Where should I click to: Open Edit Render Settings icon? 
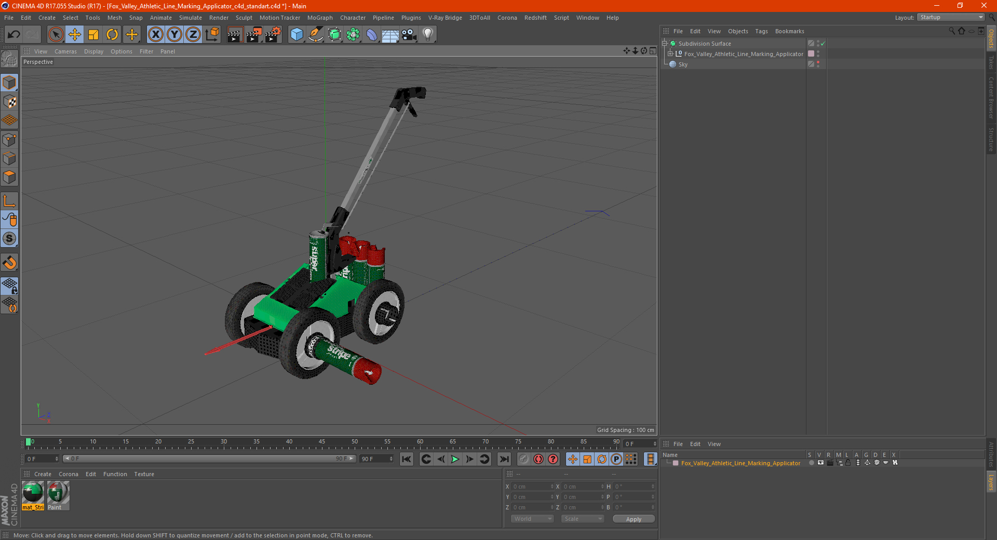(273, 35)
